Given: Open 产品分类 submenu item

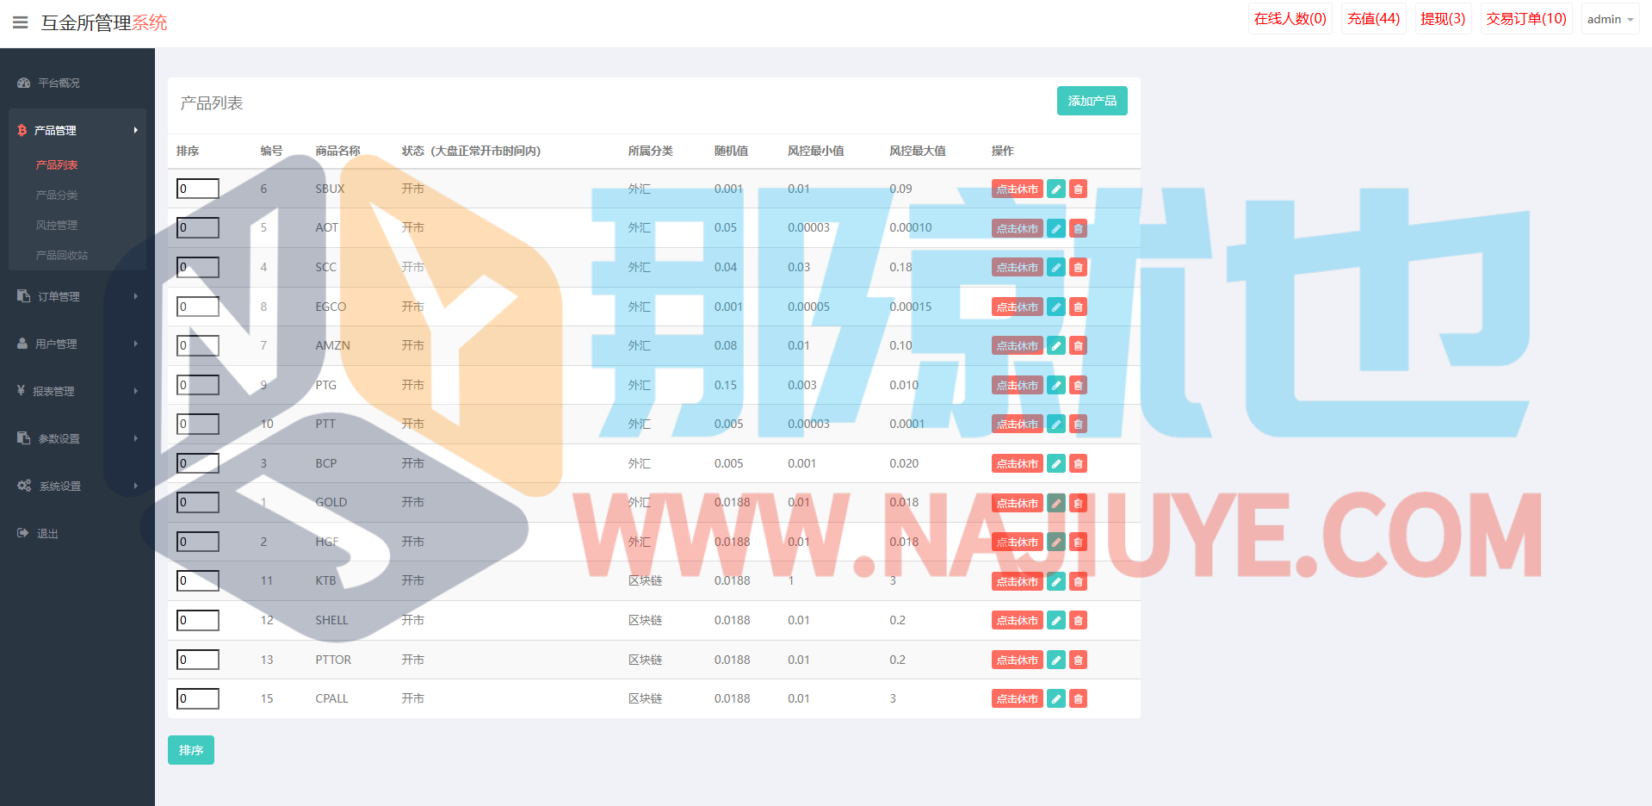Looking at the screenshot, I should tap(57, 195).
